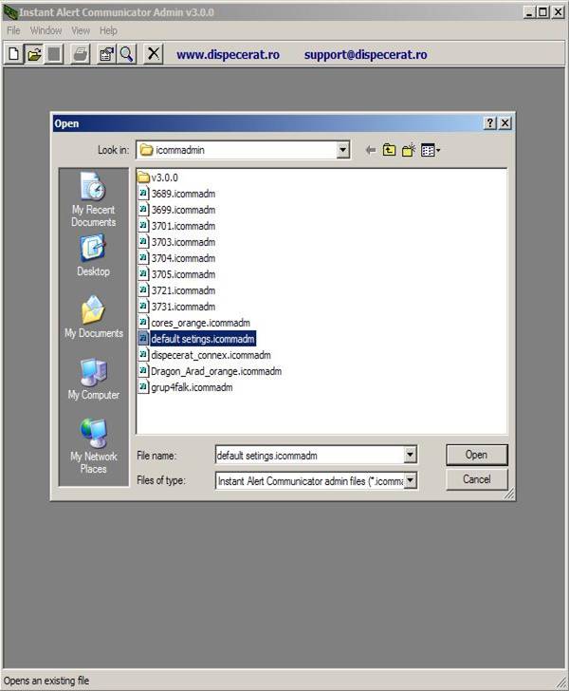
Task: Click the support@dispecerat.ro email link
Action: coord(365,55)
